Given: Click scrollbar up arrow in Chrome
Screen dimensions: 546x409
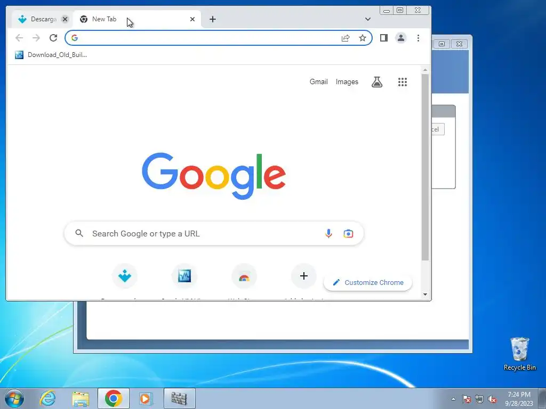Looking at the screenshot, I should (x=425, y=70).
